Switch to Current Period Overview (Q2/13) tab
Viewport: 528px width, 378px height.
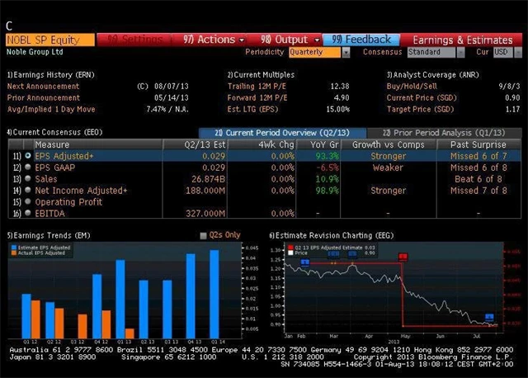tap(282, 133)
